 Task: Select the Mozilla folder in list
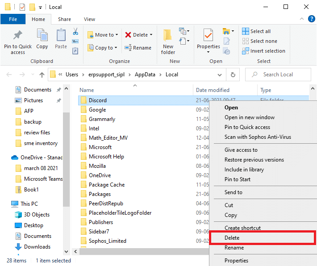tap(97, 166)
